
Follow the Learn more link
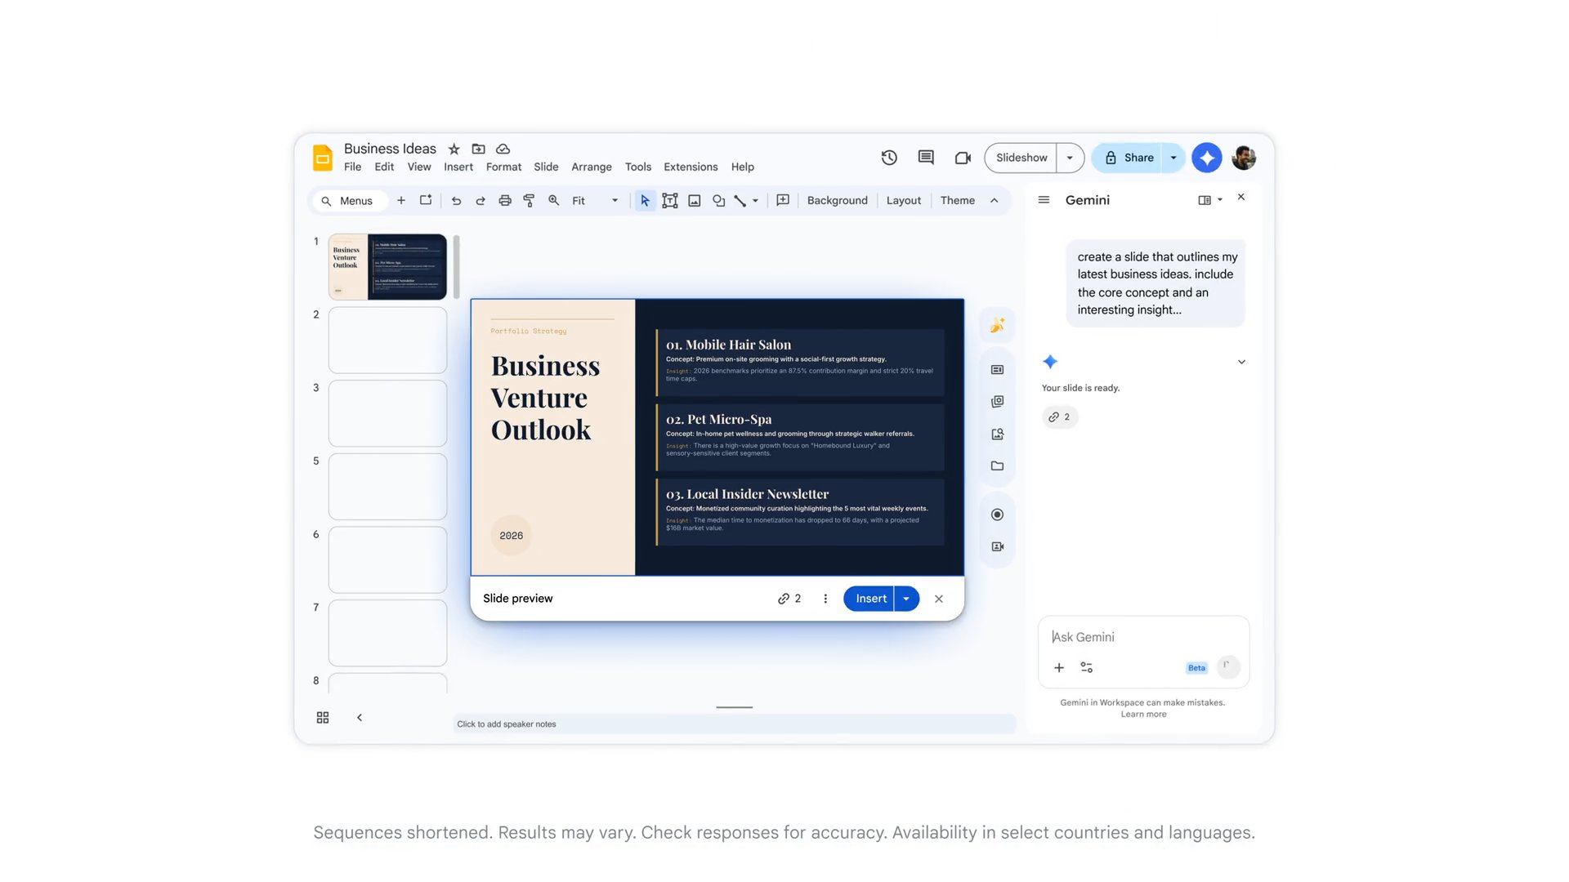tap(1143, 715)
